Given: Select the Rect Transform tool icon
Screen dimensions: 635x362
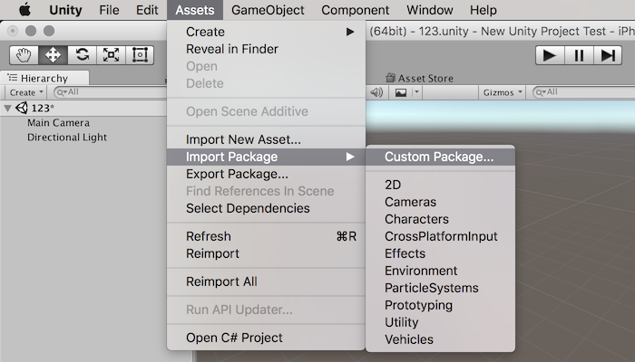Looking at the screenshot, I should click(x=140, y=55).
